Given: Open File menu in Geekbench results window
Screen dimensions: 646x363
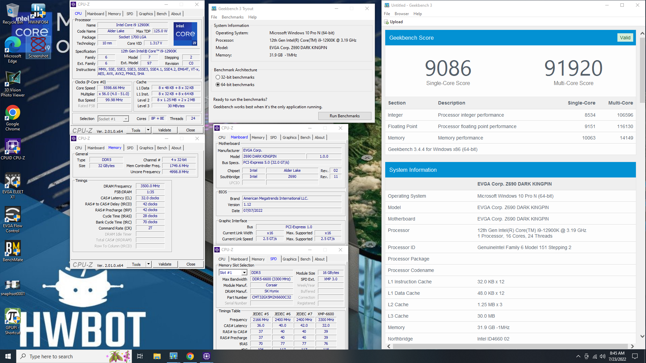Looking at the screenshot, I should 387,14.
